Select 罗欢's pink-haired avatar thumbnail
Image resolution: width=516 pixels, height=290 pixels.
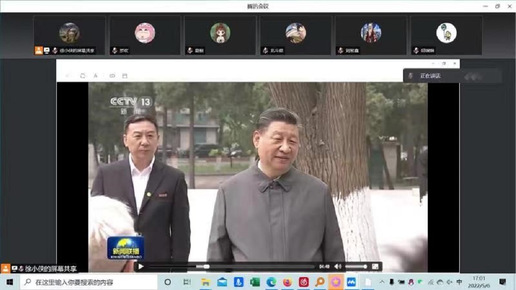click(x=144, y=33)
